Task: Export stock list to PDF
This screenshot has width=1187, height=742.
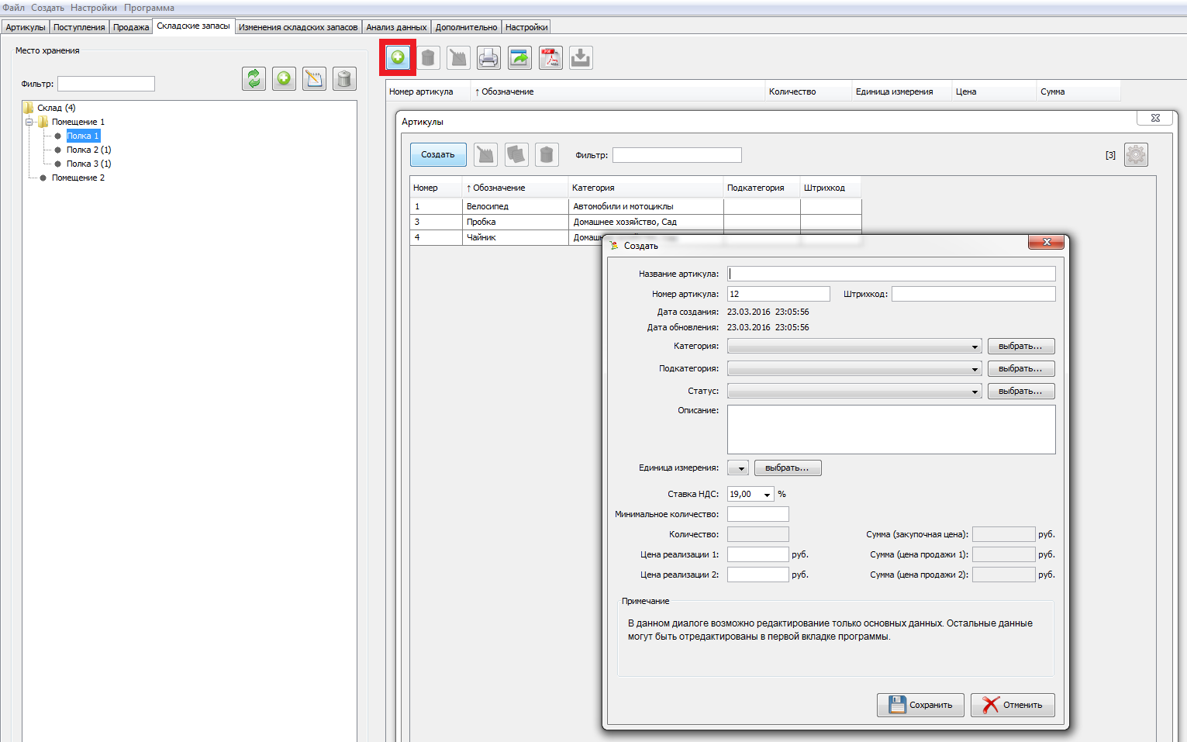Action: point(550,57)
